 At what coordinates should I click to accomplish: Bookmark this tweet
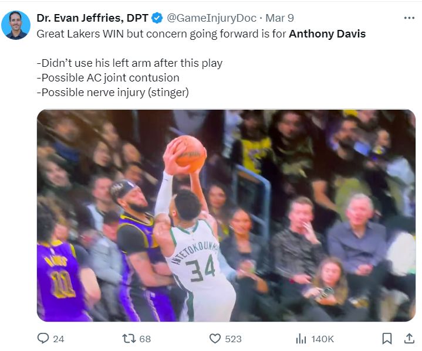pyautogui.click(x=387, y=338)
